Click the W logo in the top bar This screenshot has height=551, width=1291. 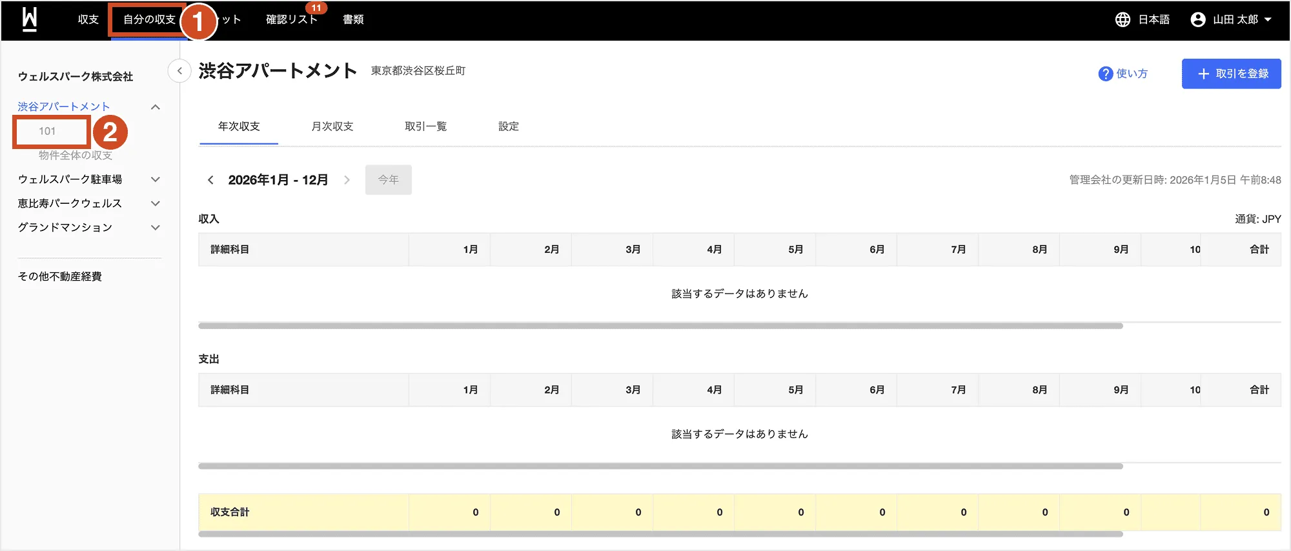[x=30, y=19]
